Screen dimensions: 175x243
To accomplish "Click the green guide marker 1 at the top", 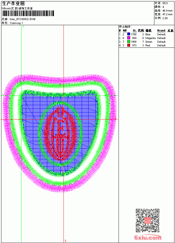I will click(23, 27).
